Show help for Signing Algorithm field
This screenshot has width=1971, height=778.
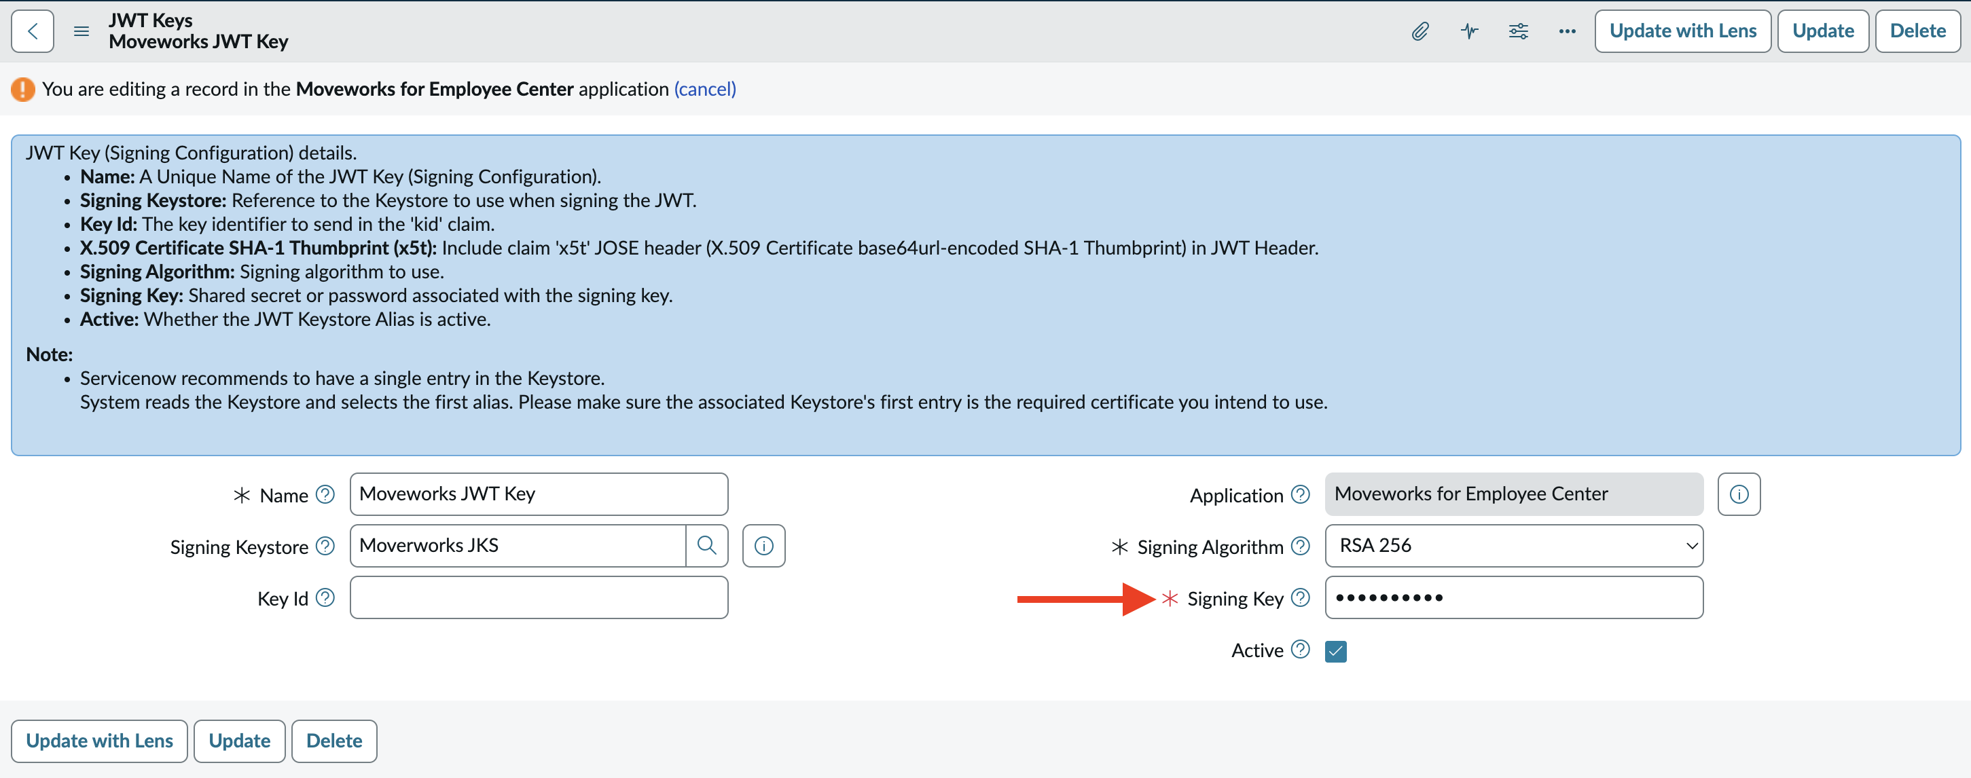pyautogui.click(x=1301, y=547)
